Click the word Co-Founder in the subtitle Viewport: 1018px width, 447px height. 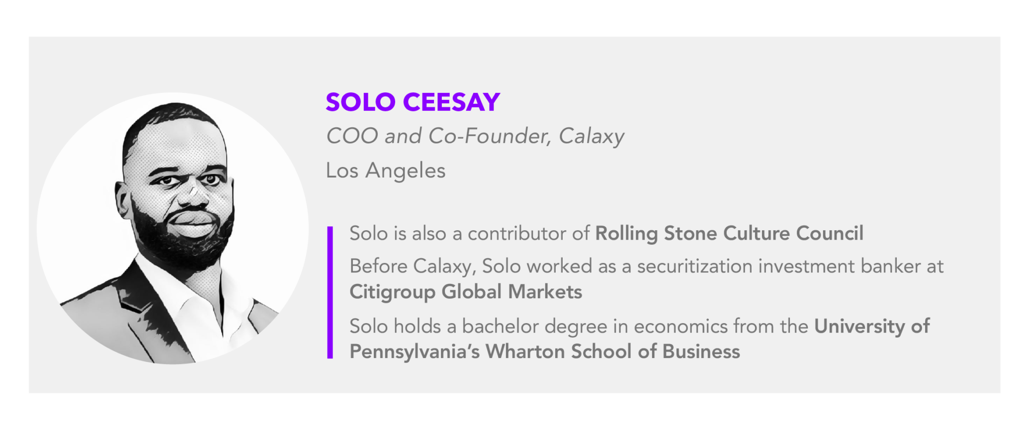point(490,136)
